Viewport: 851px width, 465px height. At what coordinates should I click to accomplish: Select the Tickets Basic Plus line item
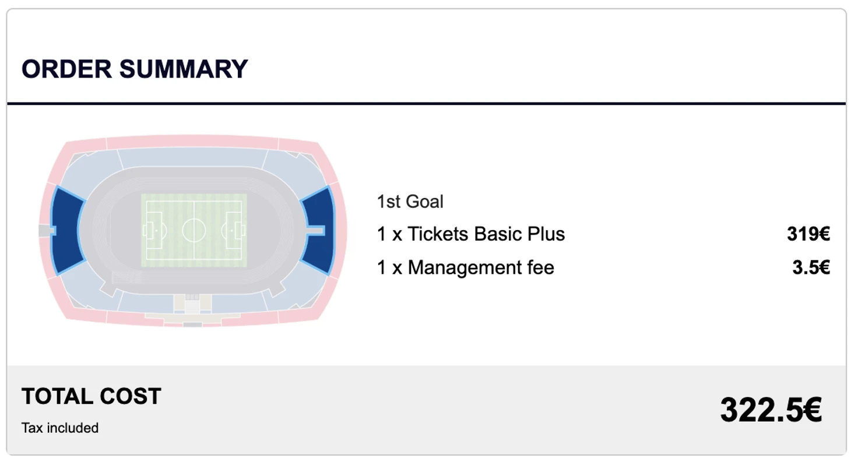click(471, 234)
